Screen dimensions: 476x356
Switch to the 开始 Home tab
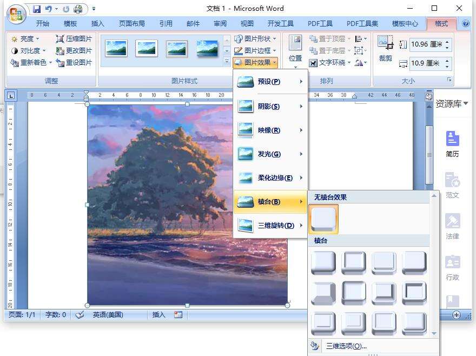coord(43,23)
